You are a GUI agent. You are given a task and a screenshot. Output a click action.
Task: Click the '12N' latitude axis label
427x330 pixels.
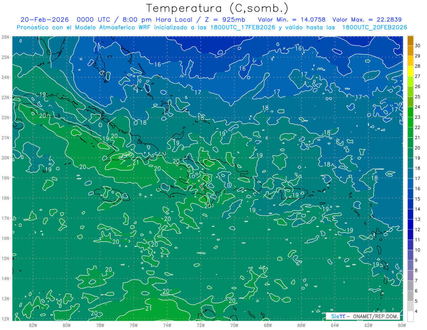5,319
